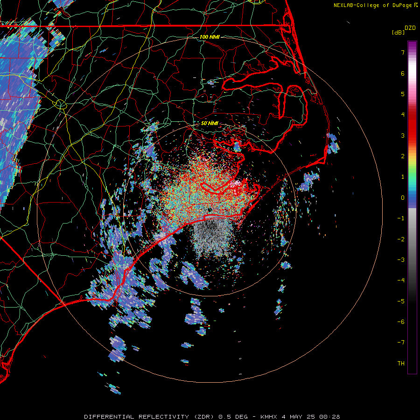Click the 4 value on color scale
The image size is (420, 420).
click(x=403, y=115)
